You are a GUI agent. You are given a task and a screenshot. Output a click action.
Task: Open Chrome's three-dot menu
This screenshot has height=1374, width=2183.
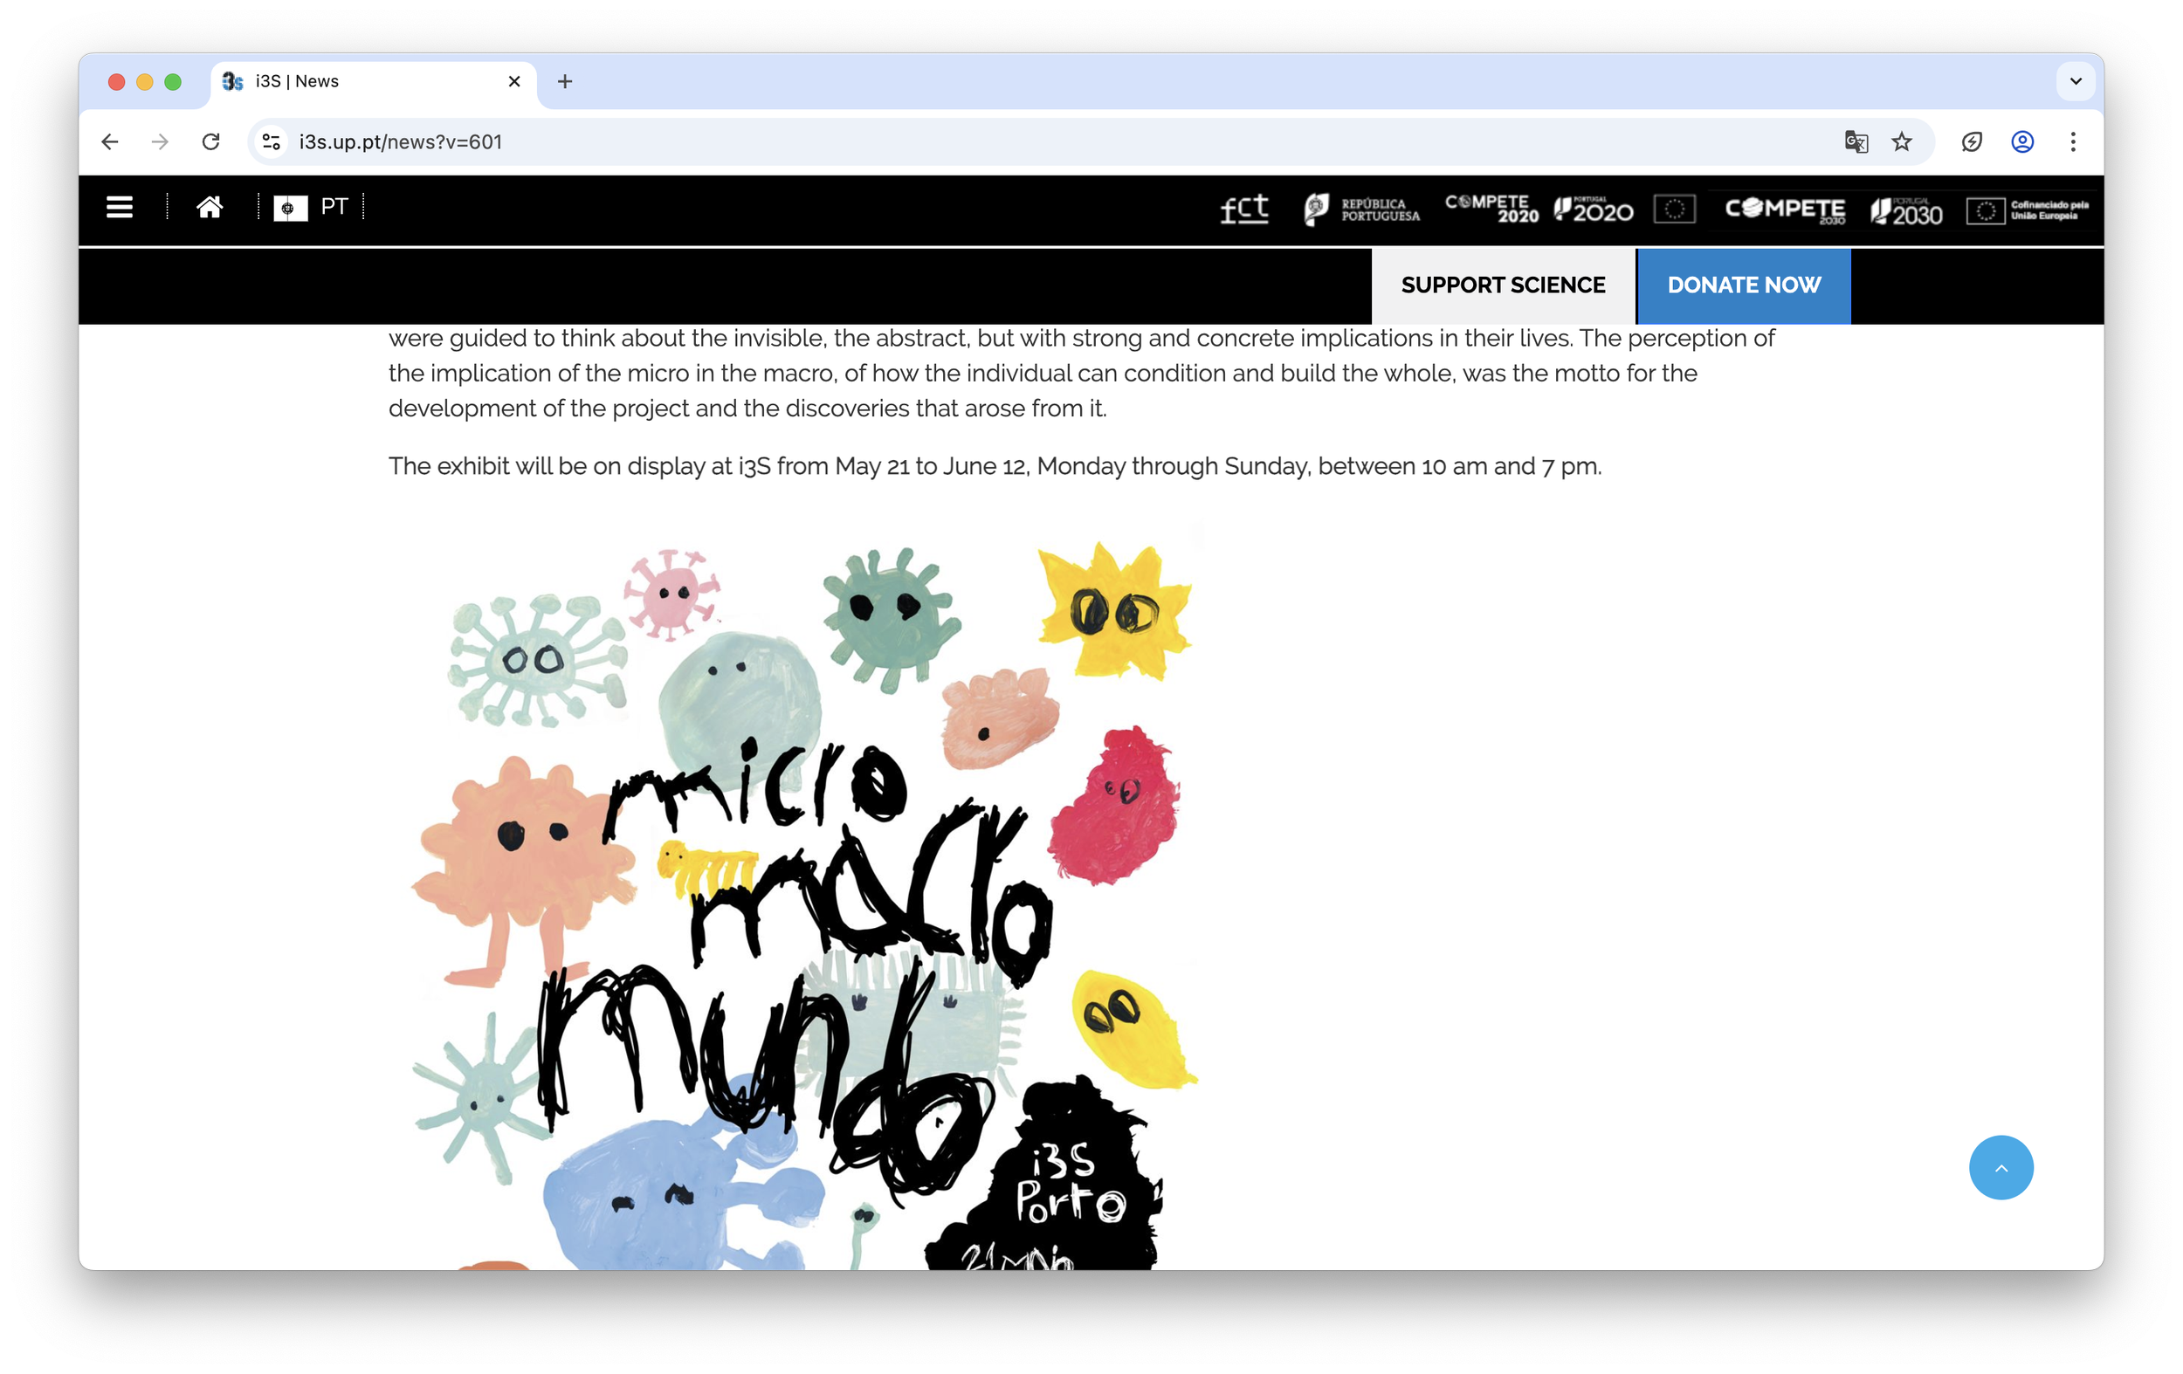[x=2072, y=142]
